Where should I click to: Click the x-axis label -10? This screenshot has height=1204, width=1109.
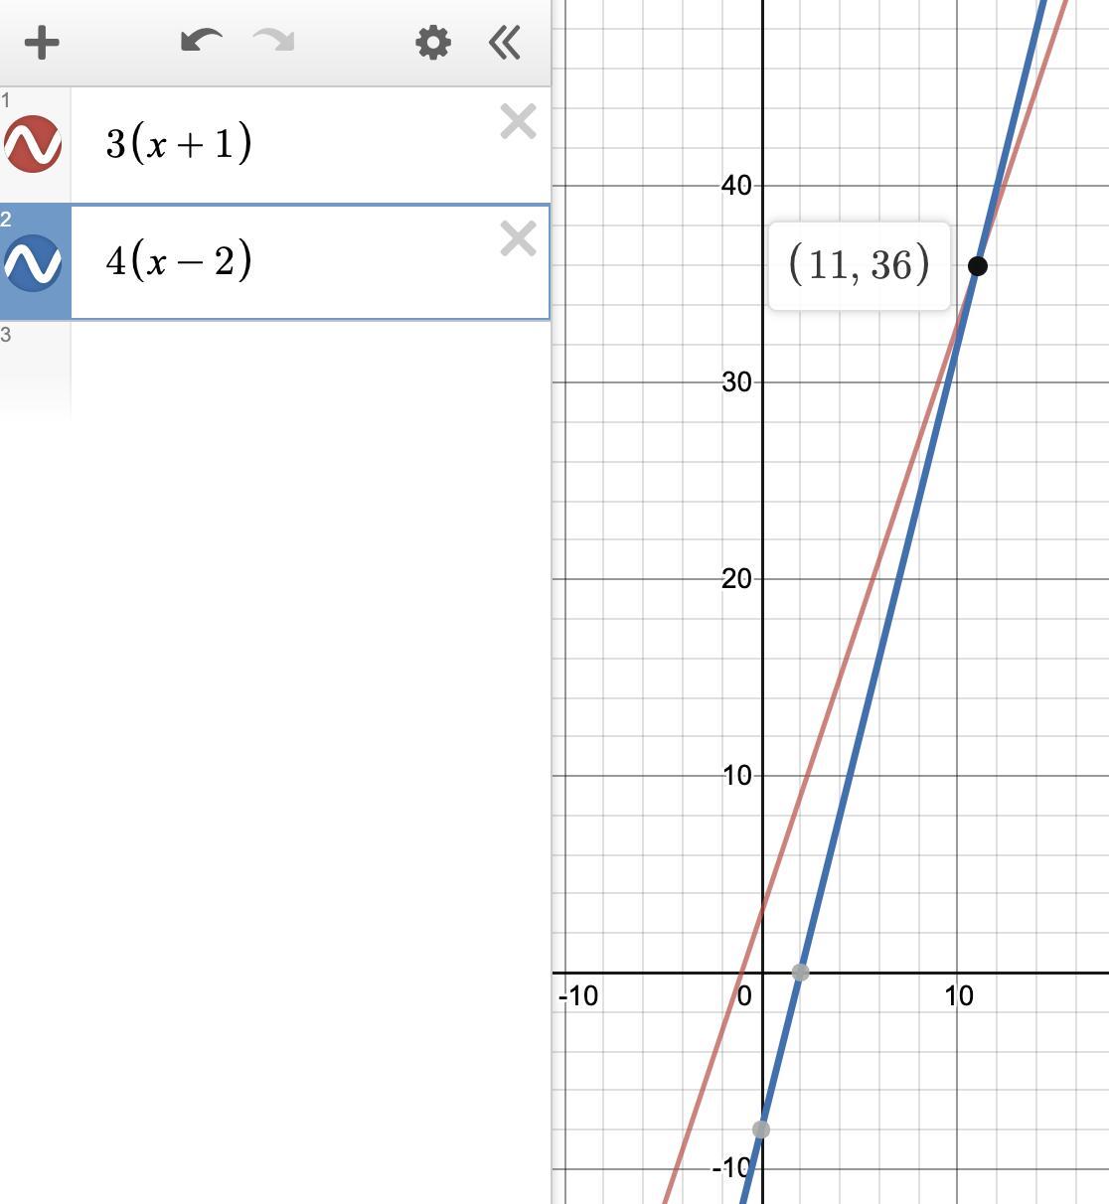[578, 995]
